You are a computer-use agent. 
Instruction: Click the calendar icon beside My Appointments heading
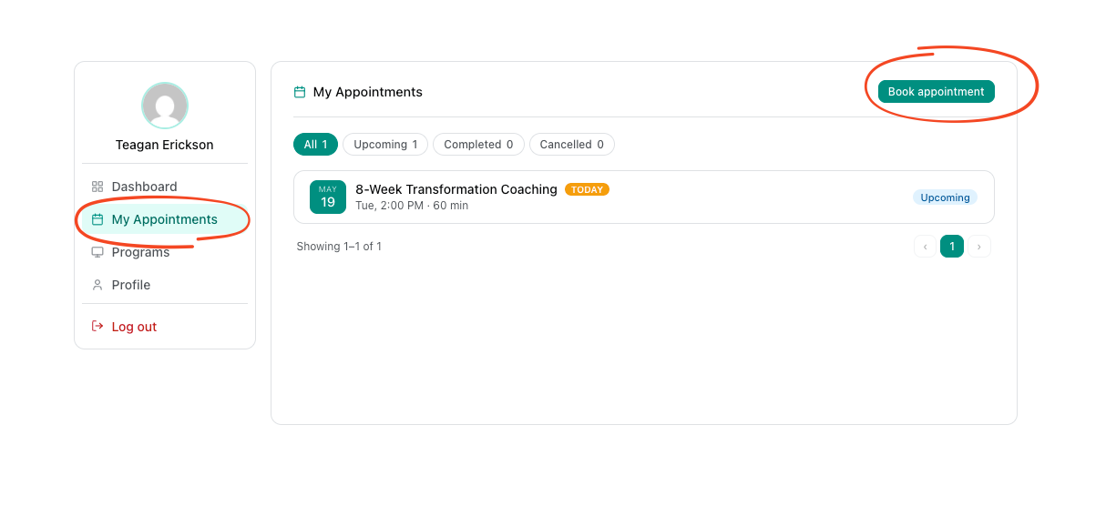tap(300, 92)
